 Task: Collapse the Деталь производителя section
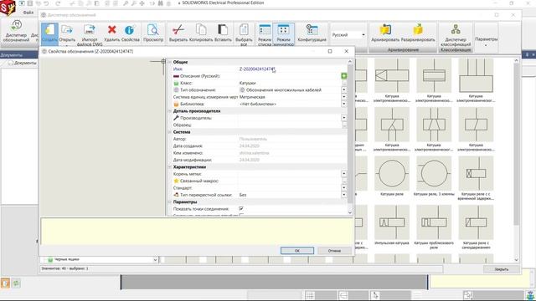pyautogui.click(x=170, y=111)
